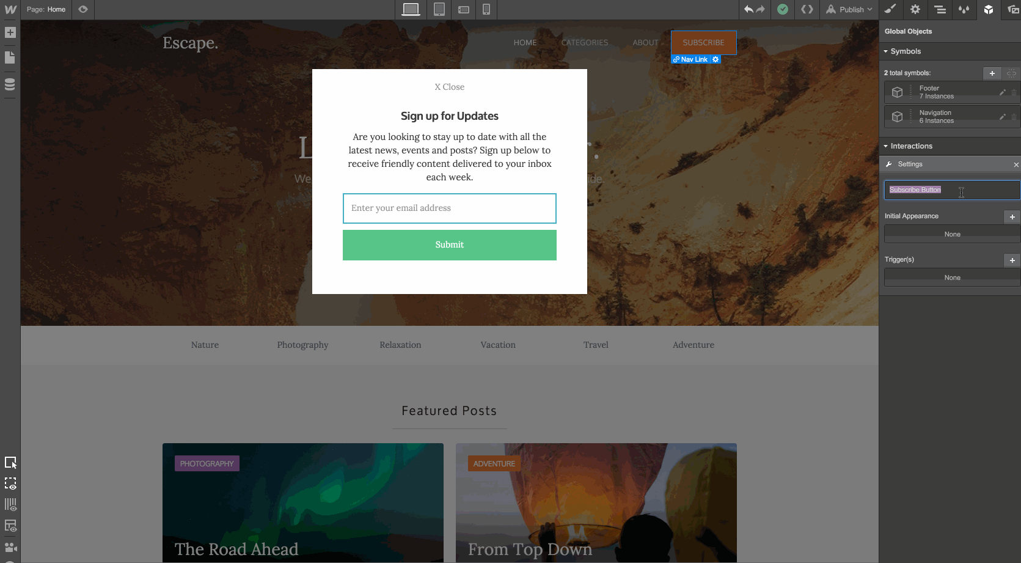
Task: Click the PHOTOGRAPHY tag on post
Action: tap(207, 463)
